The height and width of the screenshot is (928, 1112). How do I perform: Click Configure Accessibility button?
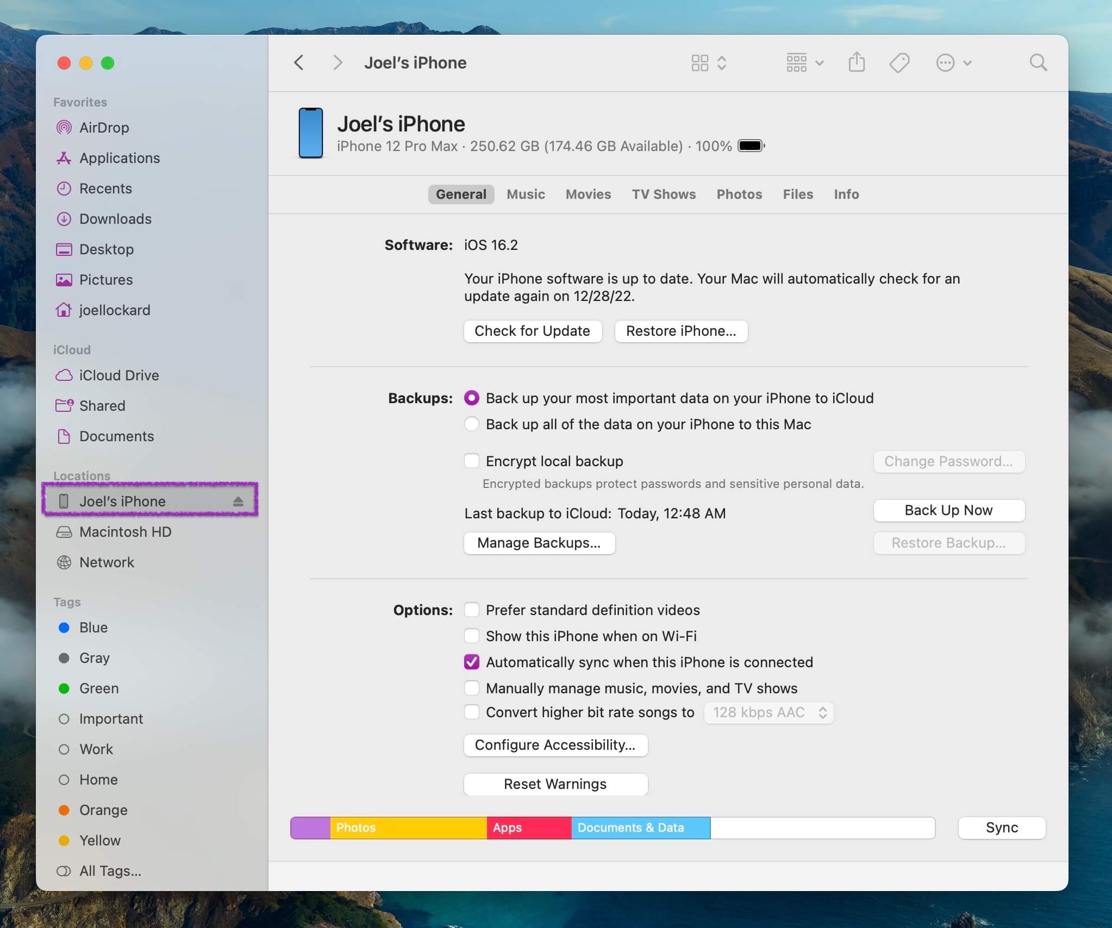555,745
